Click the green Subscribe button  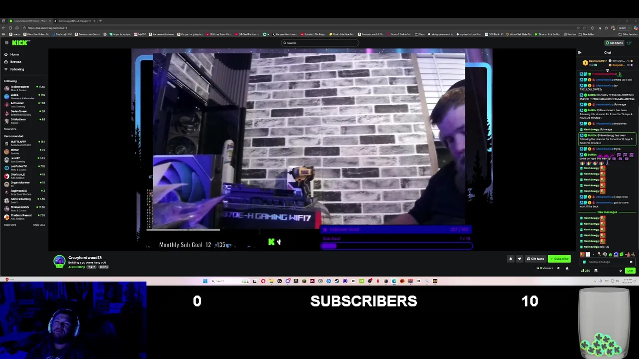click(x=559, y=259)
